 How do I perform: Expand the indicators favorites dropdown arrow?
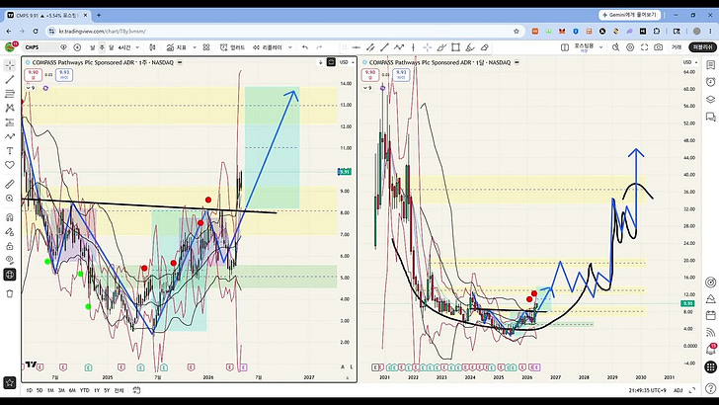click(x=195, y=47)
